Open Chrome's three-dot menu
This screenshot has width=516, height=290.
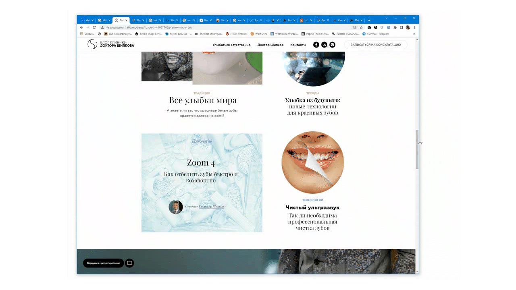point(414,27)
